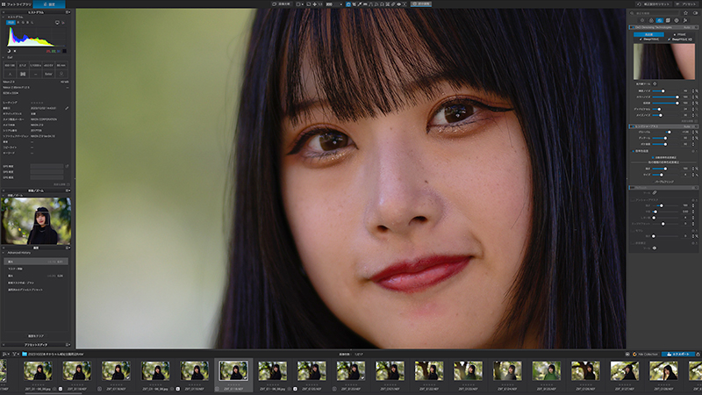This screenshot has height=395, width=702.
Task: Toggle DxO Denoising Technologies panel on/off
Action: click(x=632, y=27)
